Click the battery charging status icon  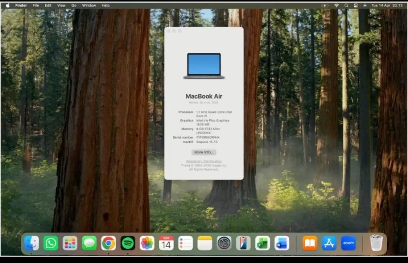pos(325,5)
